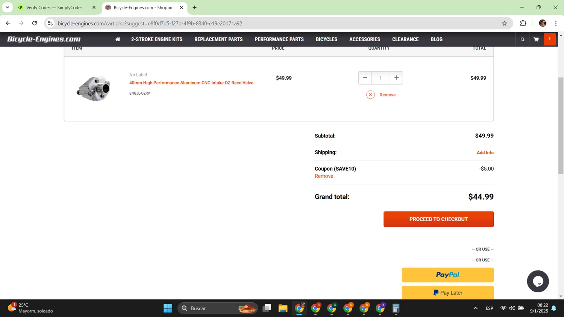Open Performance Parts menu
The width and height of the screenshot is (564, 317).
279,39
